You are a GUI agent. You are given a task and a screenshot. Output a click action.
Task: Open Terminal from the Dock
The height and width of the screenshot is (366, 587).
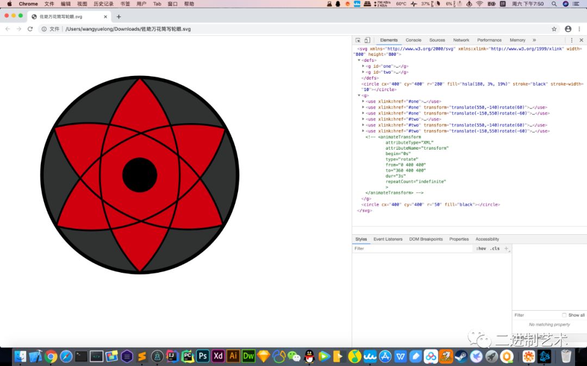(x=81, y=356)
